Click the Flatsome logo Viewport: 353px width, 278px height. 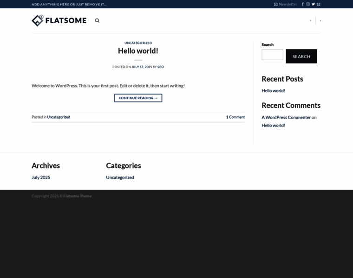point(59,20)
